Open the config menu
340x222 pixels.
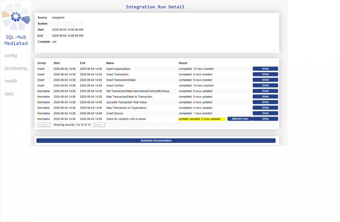click(11, 55)
